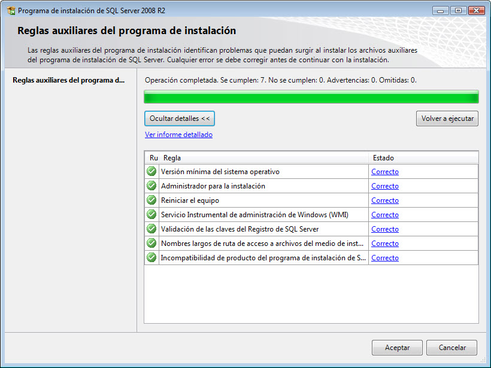Click the green check icon for Versión mínima del sistema operativo

click(x=151, y=172)
